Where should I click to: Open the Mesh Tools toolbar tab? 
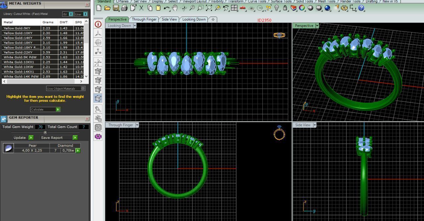(x=326, y=1)
